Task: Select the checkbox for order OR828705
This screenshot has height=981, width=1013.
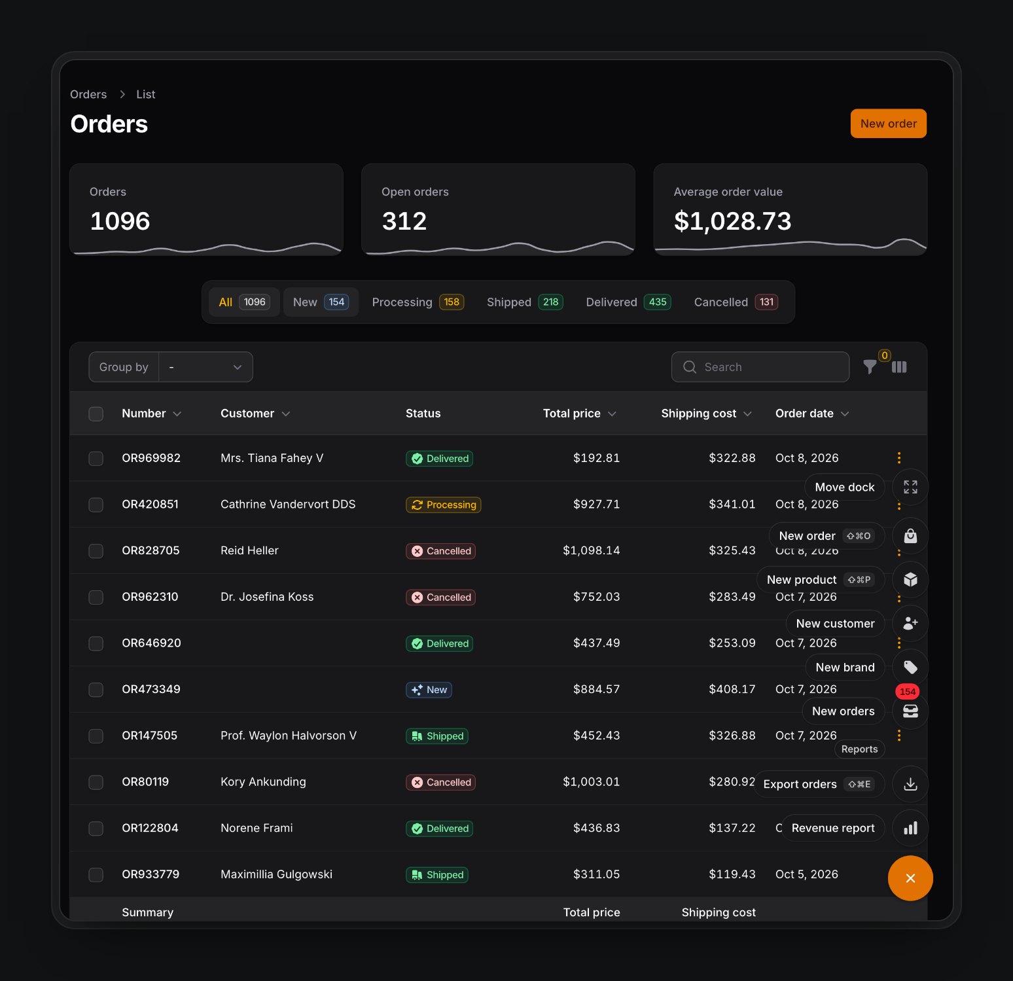Action: (x=96, y=551)
